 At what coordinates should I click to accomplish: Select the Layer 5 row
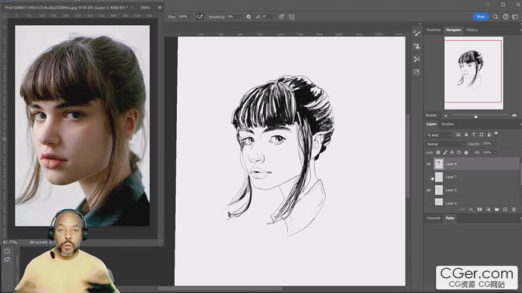pyautogui.click(x=472, y=190)
